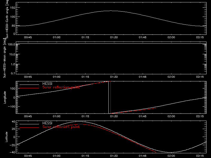
Task: Click 'Solar reflection point' legend in Latitude plot
Action: pos(61,127)
